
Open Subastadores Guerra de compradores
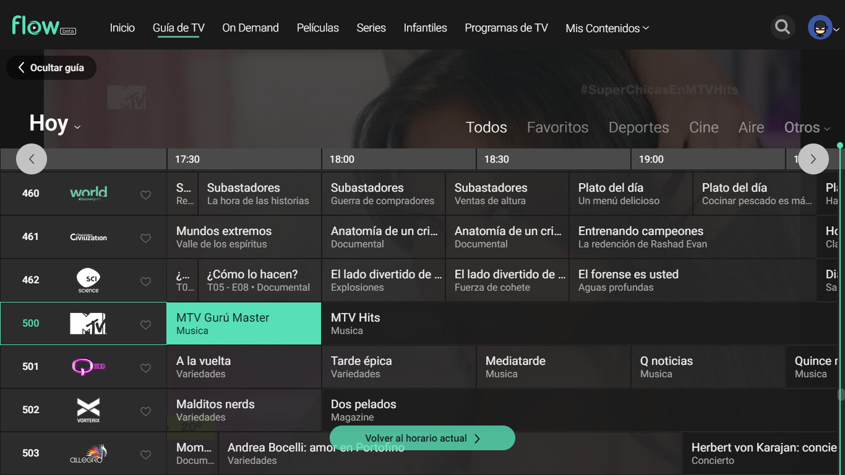pos(384,194)
